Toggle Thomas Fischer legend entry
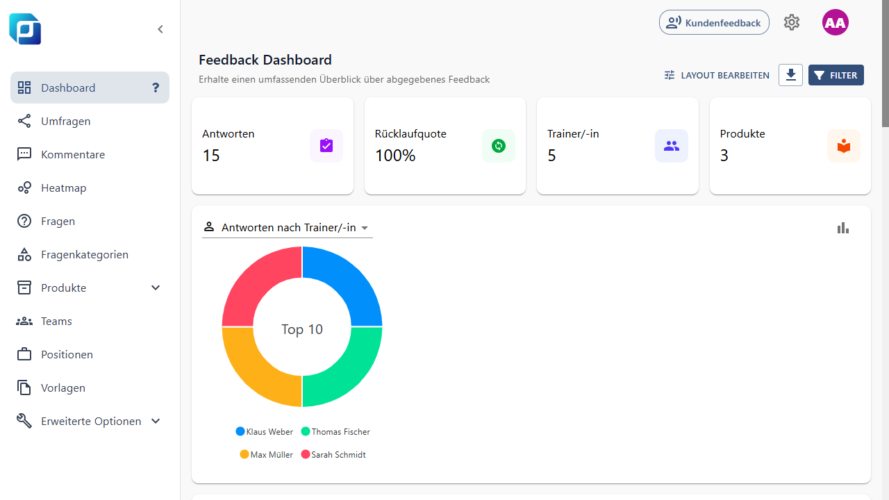Screen dimensions: 889x500 click(335, 431)
